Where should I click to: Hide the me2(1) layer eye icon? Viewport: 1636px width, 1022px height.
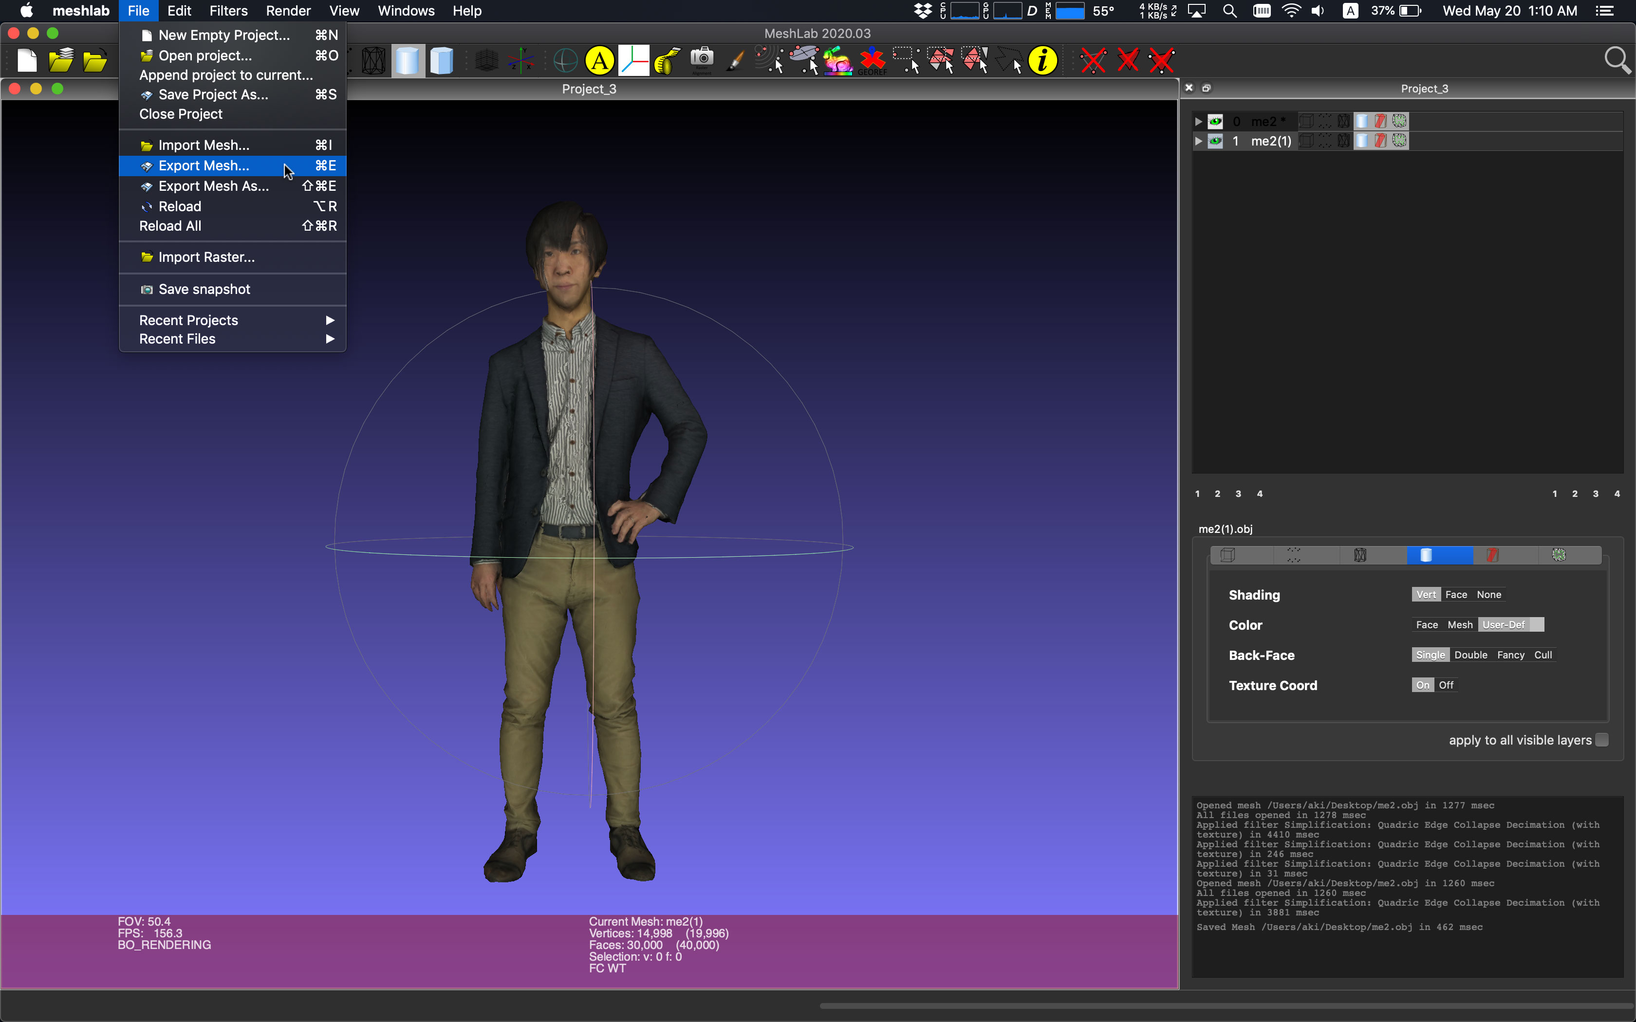click(x=1215, y=141)
